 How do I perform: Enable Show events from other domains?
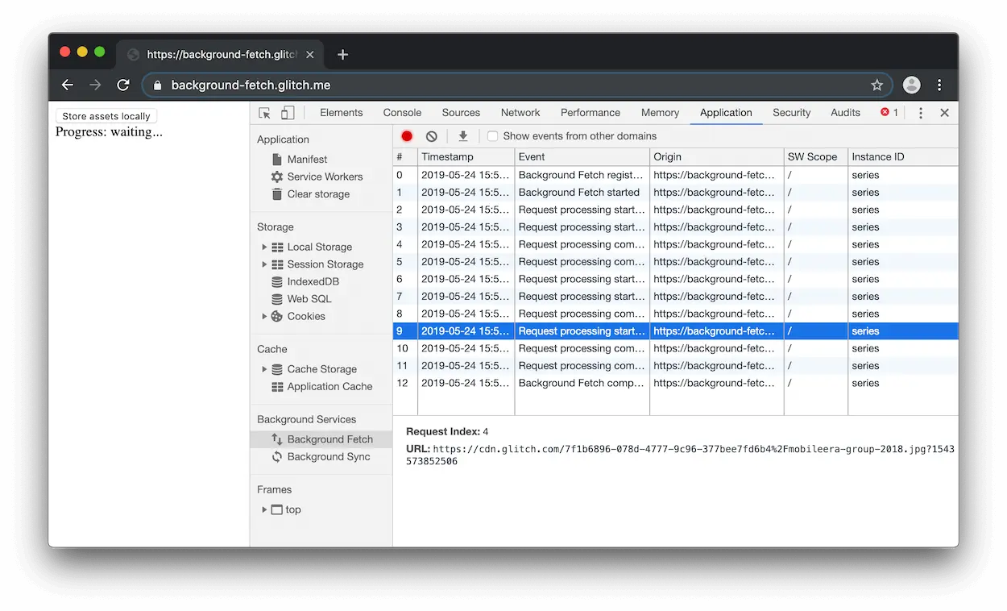pyautogui.click(x=493, y=136)
